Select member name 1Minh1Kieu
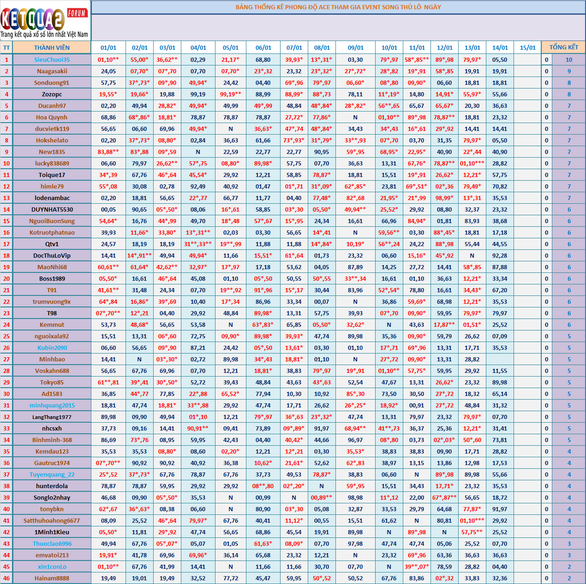586x584 pixels. 52,532
